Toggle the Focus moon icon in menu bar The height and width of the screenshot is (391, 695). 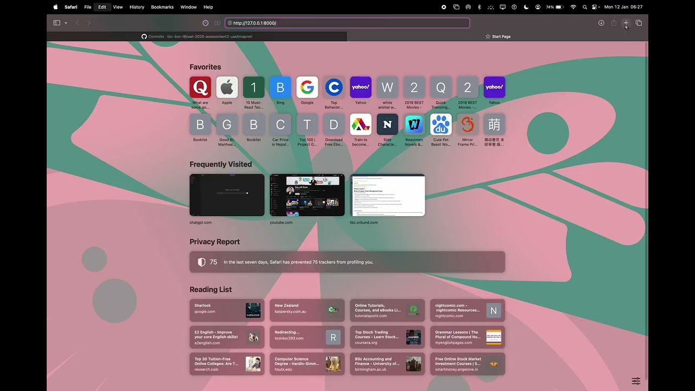pyautogui.click(x=526, y=7)
